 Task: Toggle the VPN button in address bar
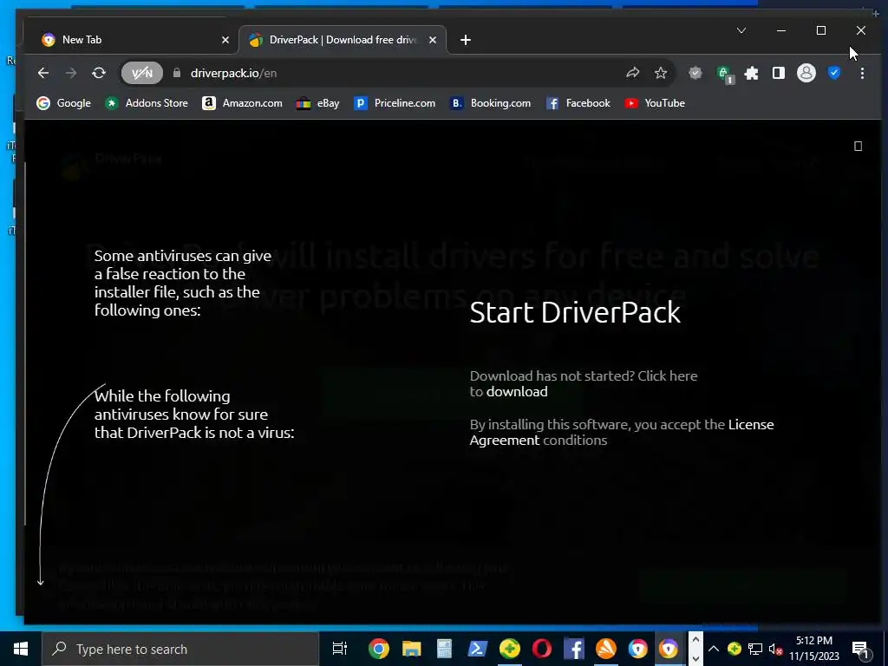(141, 73)
